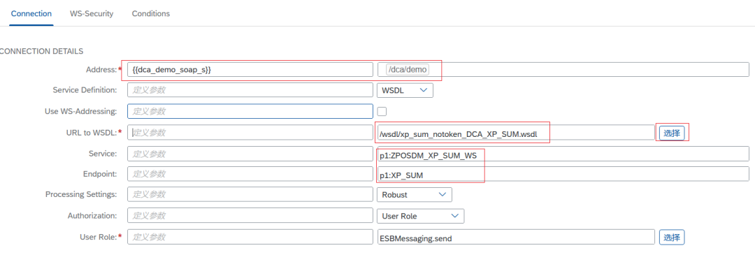Focus the Authorization parameter field
Image resolution: width=755 pixels, height=255 pixels.
pos(250,216)
